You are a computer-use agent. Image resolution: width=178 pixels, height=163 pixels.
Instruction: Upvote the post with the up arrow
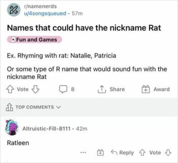click(x=10, y=89)
